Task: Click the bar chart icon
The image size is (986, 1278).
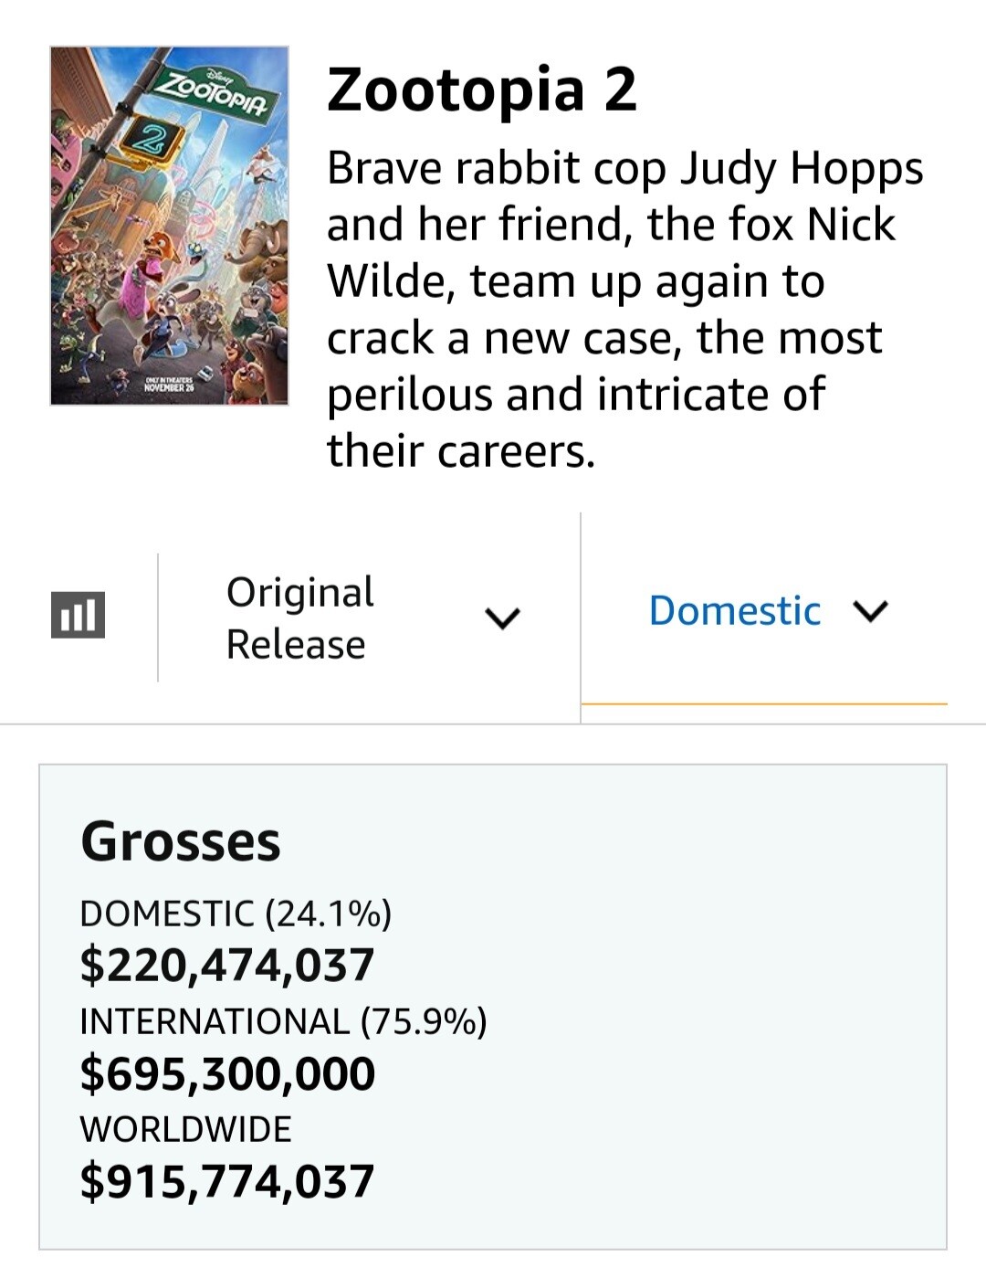Action: point(78,614)
